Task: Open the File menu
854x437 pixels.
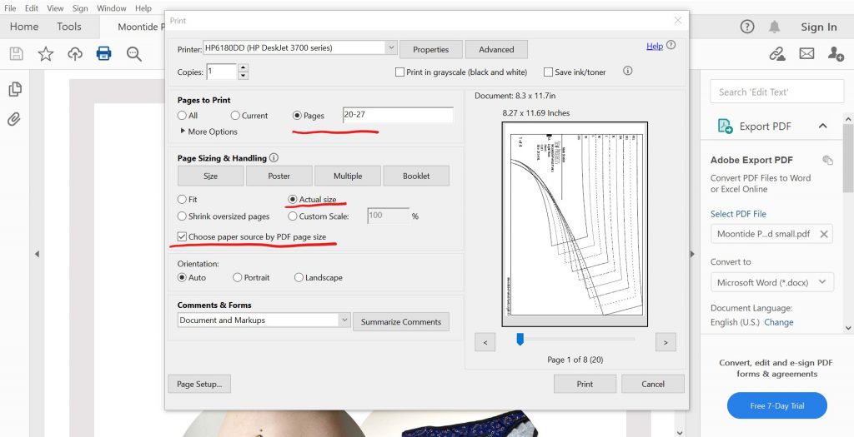Action: tap(10, 8)
